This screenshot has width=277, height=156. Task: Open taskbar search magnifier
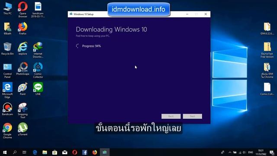click(15, 152)
